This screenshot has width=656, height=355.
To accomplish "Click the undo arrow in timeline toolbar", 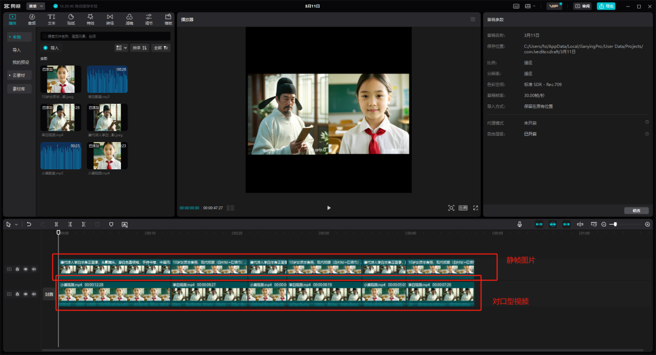I will tap(29, 225).
